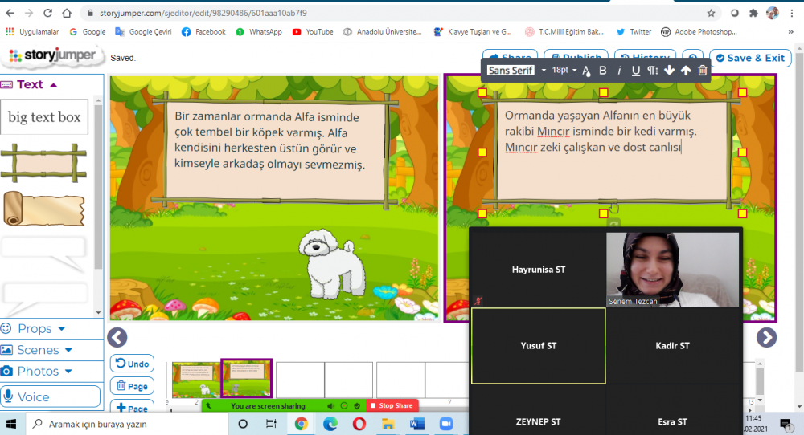Click the text color icon

coord(586,71)
